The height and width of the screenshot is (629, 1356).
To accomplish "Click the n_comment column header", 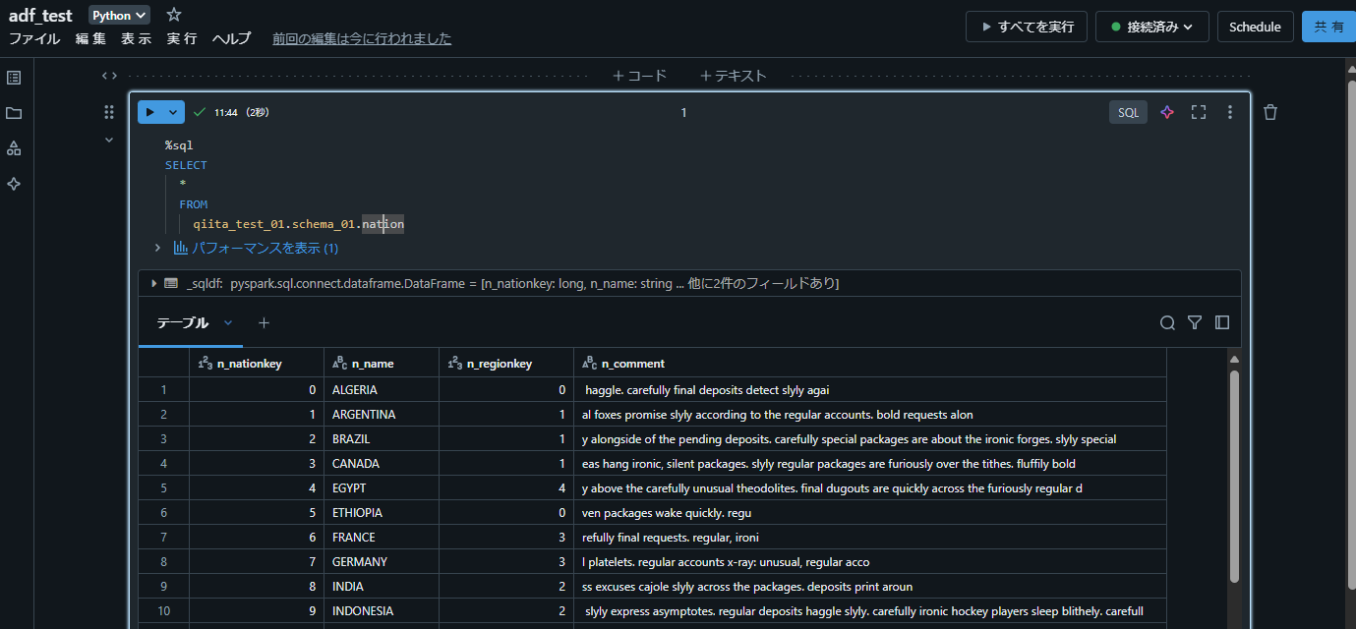I will (870, 363).
